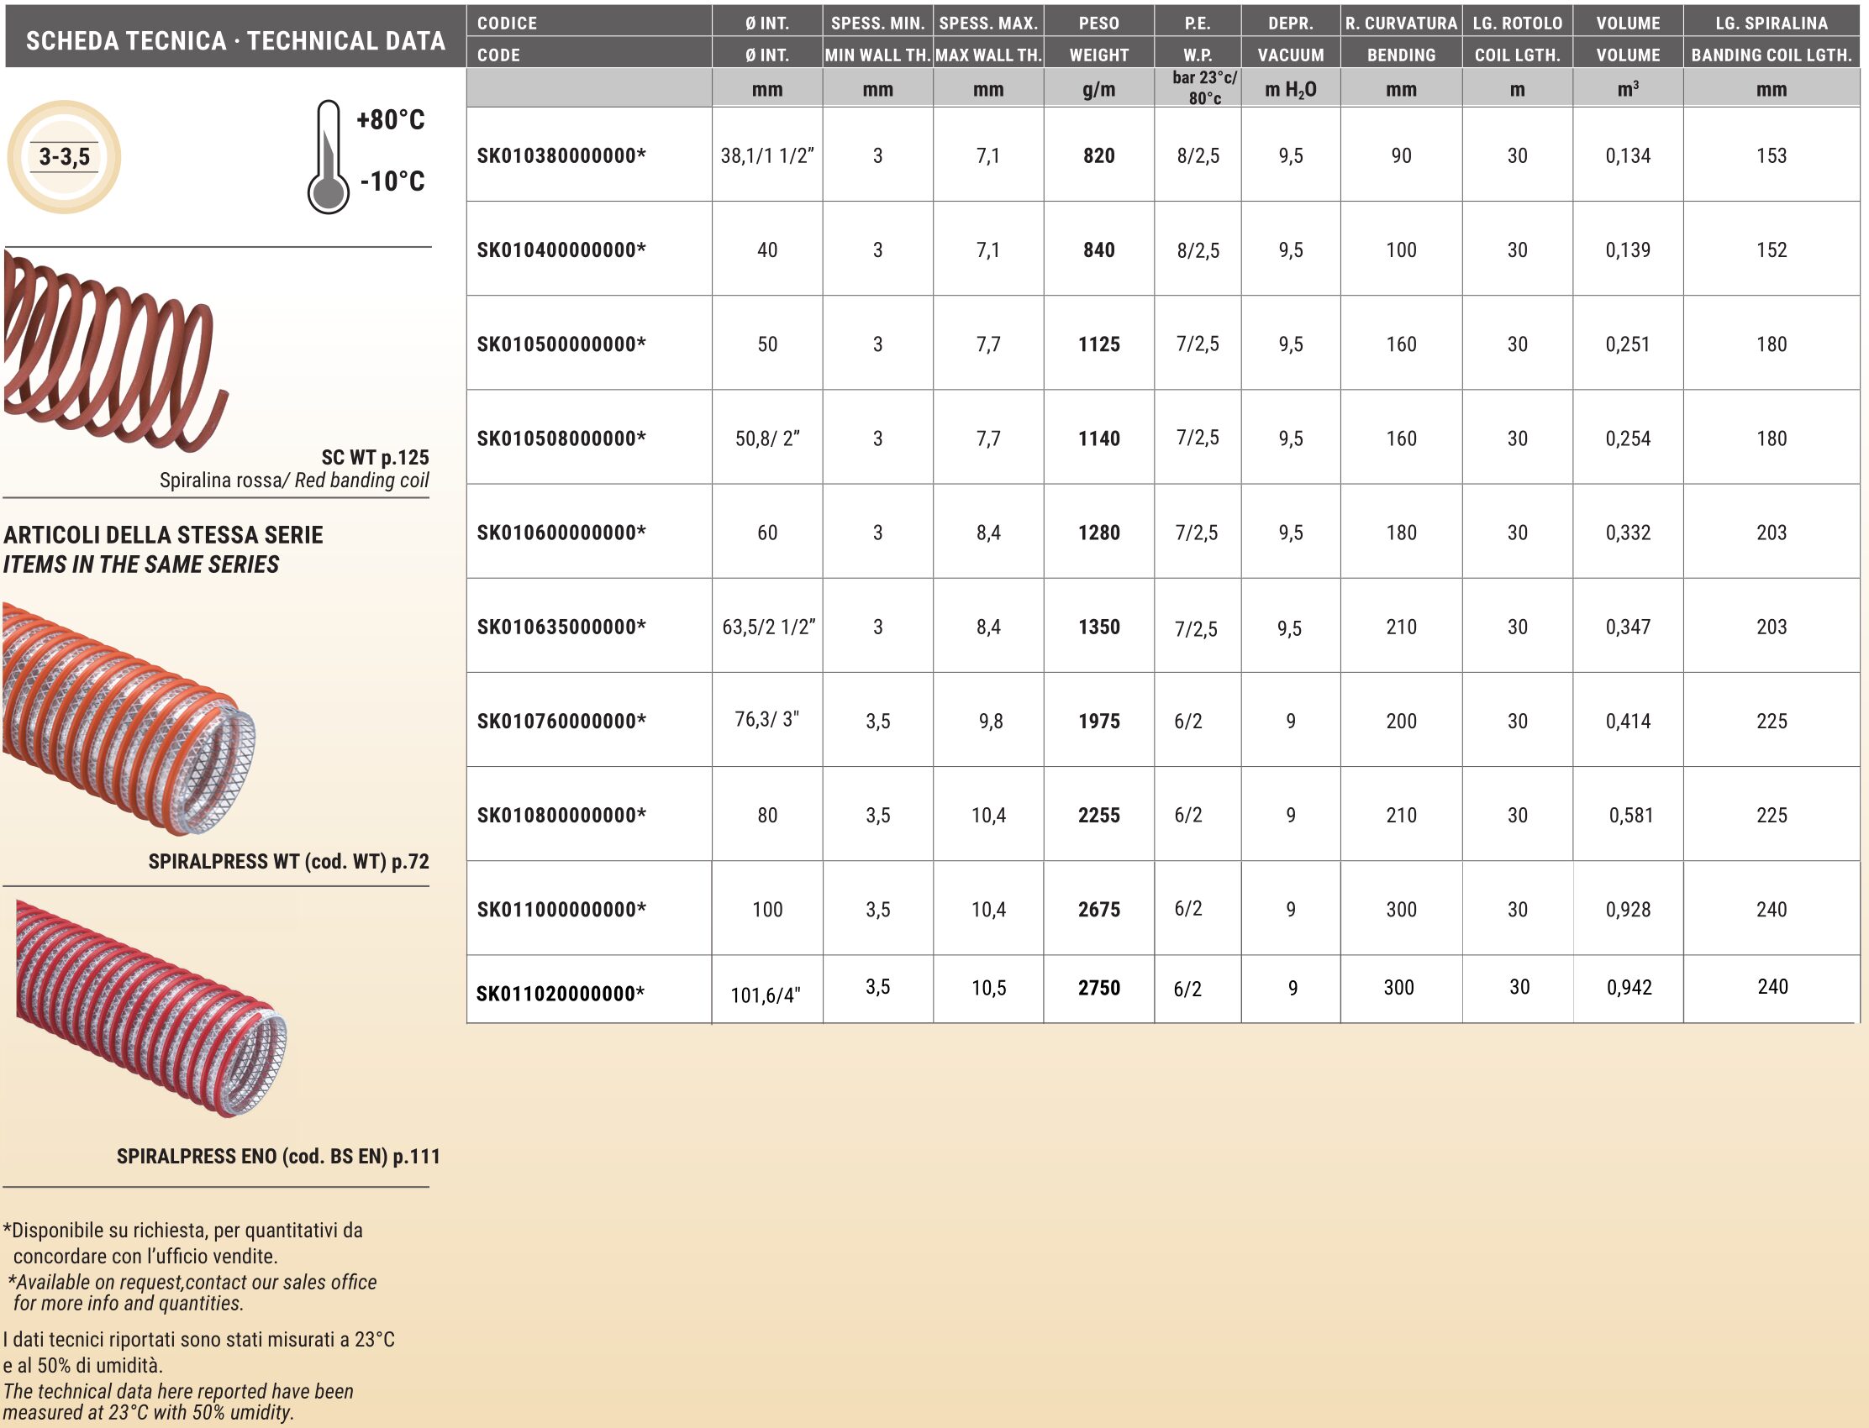Click the 3-3,5 wall thickness badge
This screenshot has width=1869, height=1428.
(x=64, y=157)
